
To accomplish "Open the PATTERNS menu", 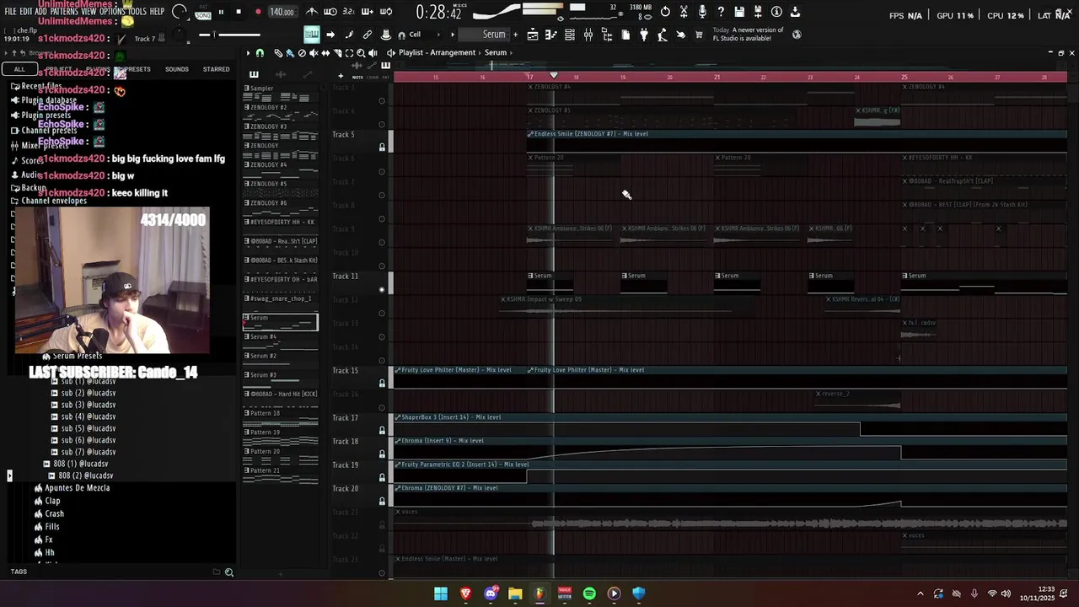I will 64,12.
